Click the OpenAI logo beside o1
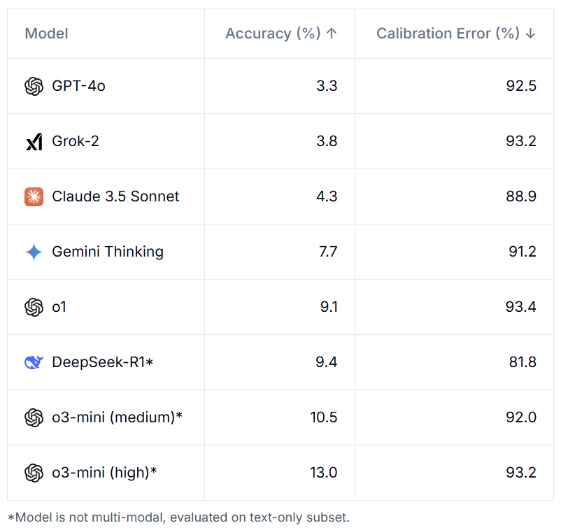 pos(34,307)
